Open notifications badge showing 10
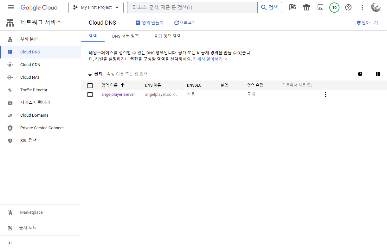The height and width of the screenshot is (251, 387). 334,7
